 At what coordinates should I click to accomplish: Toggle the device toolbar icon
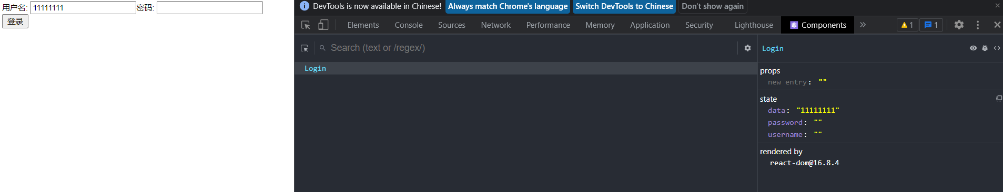pos(323,25)
